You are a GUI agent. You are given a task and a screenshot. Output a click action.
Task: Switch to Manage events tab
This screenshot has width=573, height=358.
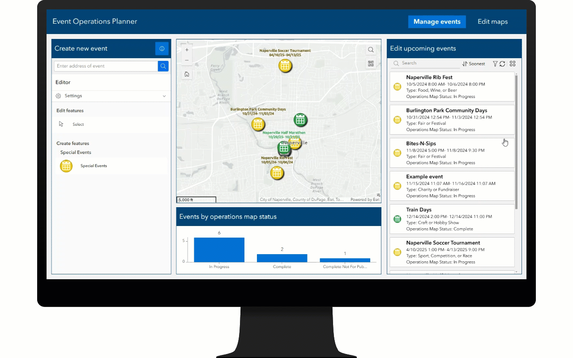437,21
